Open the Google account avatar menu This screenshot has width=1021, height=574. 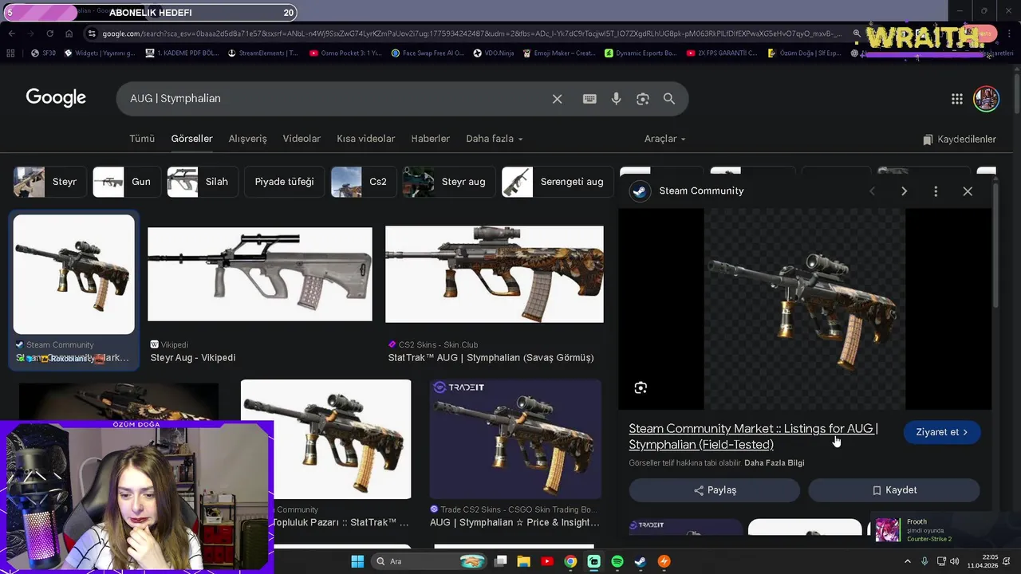coord(987,99)
